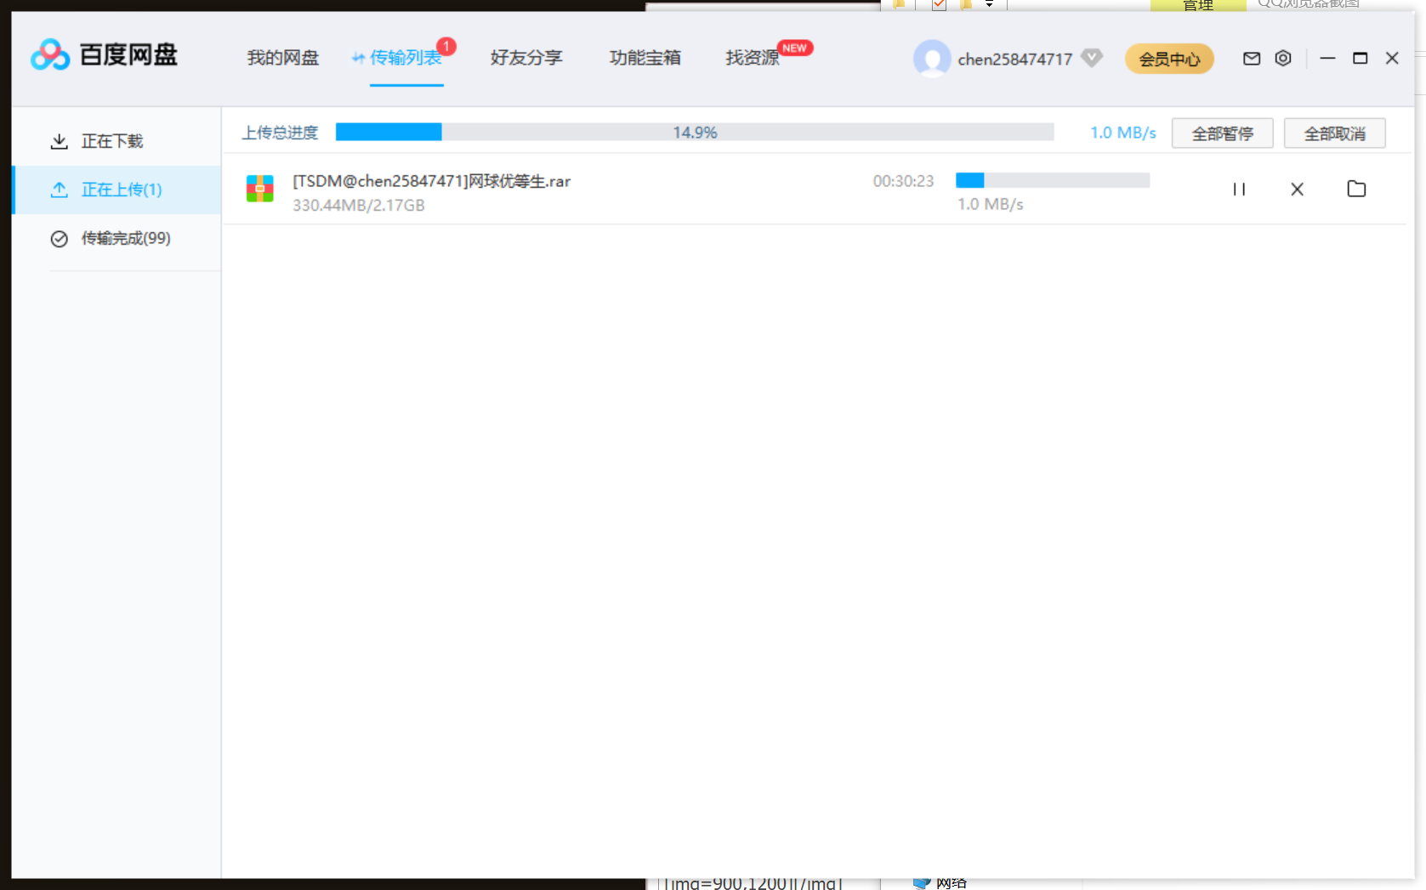1426x890 pixels.
Task: Switch to 我的网盘 tab
Action: point(282,58)
